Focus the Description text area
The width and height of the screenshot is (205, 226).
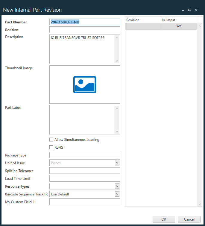(82, 49)
